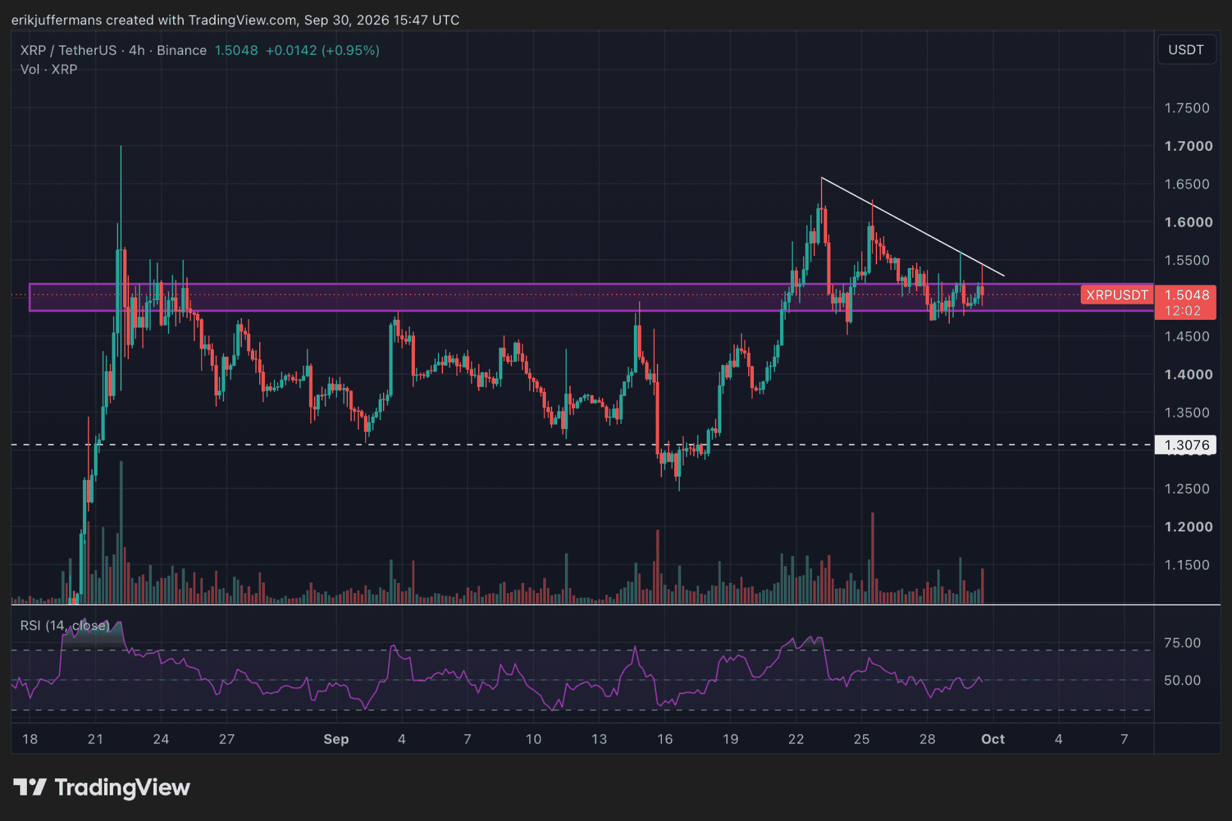Click the 12:02 candle countdown timer
Image resolution: width=1232 pixels, height=821 pixels.
[1183, 311]
